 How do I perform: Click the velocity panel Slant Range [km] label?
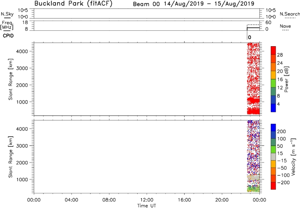coord(10,157)
